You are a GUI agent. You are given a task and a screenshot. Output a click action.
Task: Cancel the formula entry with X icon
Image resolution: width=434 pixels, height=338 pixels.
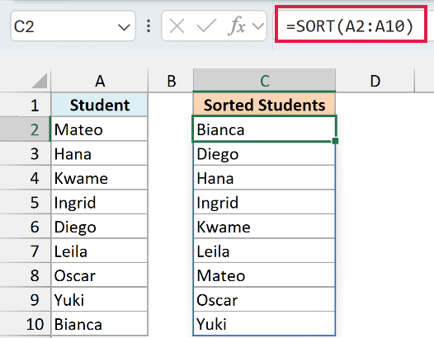click(x=177, y=26)
